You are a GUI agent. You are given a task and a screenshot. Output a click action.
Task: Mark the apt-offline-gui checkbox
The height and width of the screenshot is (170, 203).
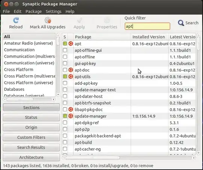[x=65, y=50]
